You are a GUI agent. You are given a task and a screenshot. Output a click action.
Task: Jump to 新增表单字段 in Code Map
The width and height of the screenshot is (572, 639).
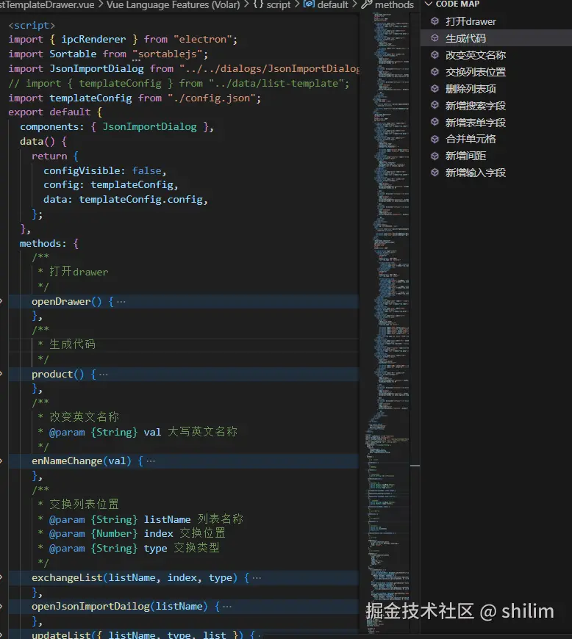click(476, 122)
